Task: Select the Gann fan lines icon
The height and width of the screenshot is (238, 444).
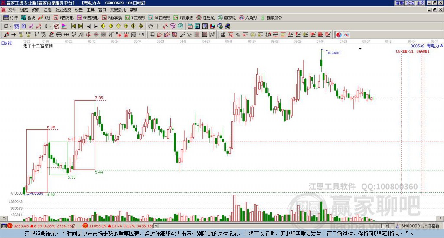Action: (160, 35)
